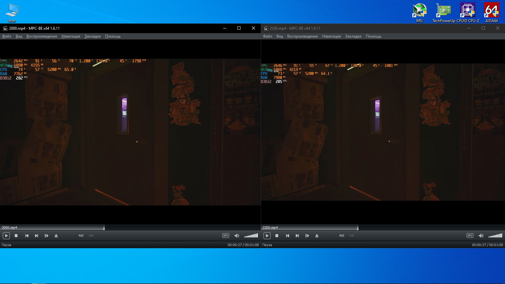Mute the audio in 2000.mp4 player
This screenshot has height=284, width=505.
click(x=237, y=236)
